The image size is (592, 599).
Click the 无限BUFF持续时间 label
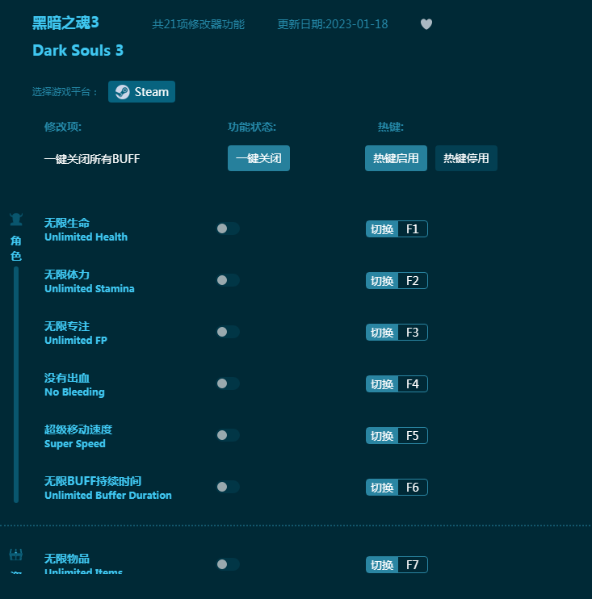coord(93,481)
